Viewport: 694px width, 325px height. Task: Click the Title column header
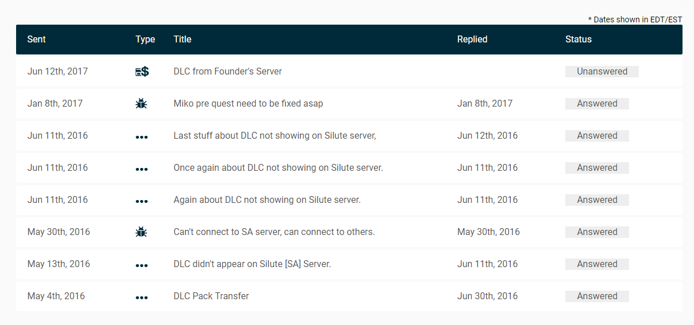point(182,40)
